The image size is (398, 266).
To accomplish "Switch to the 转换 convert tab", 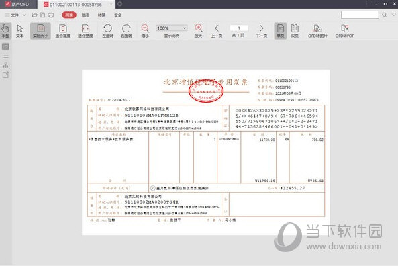I will 101,15.
